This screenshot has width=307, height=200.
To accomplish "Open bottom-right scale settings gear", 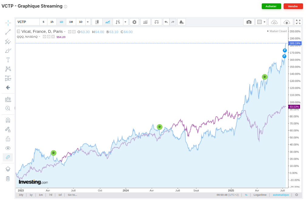I will pyautogui.click(x=297, y=195).
